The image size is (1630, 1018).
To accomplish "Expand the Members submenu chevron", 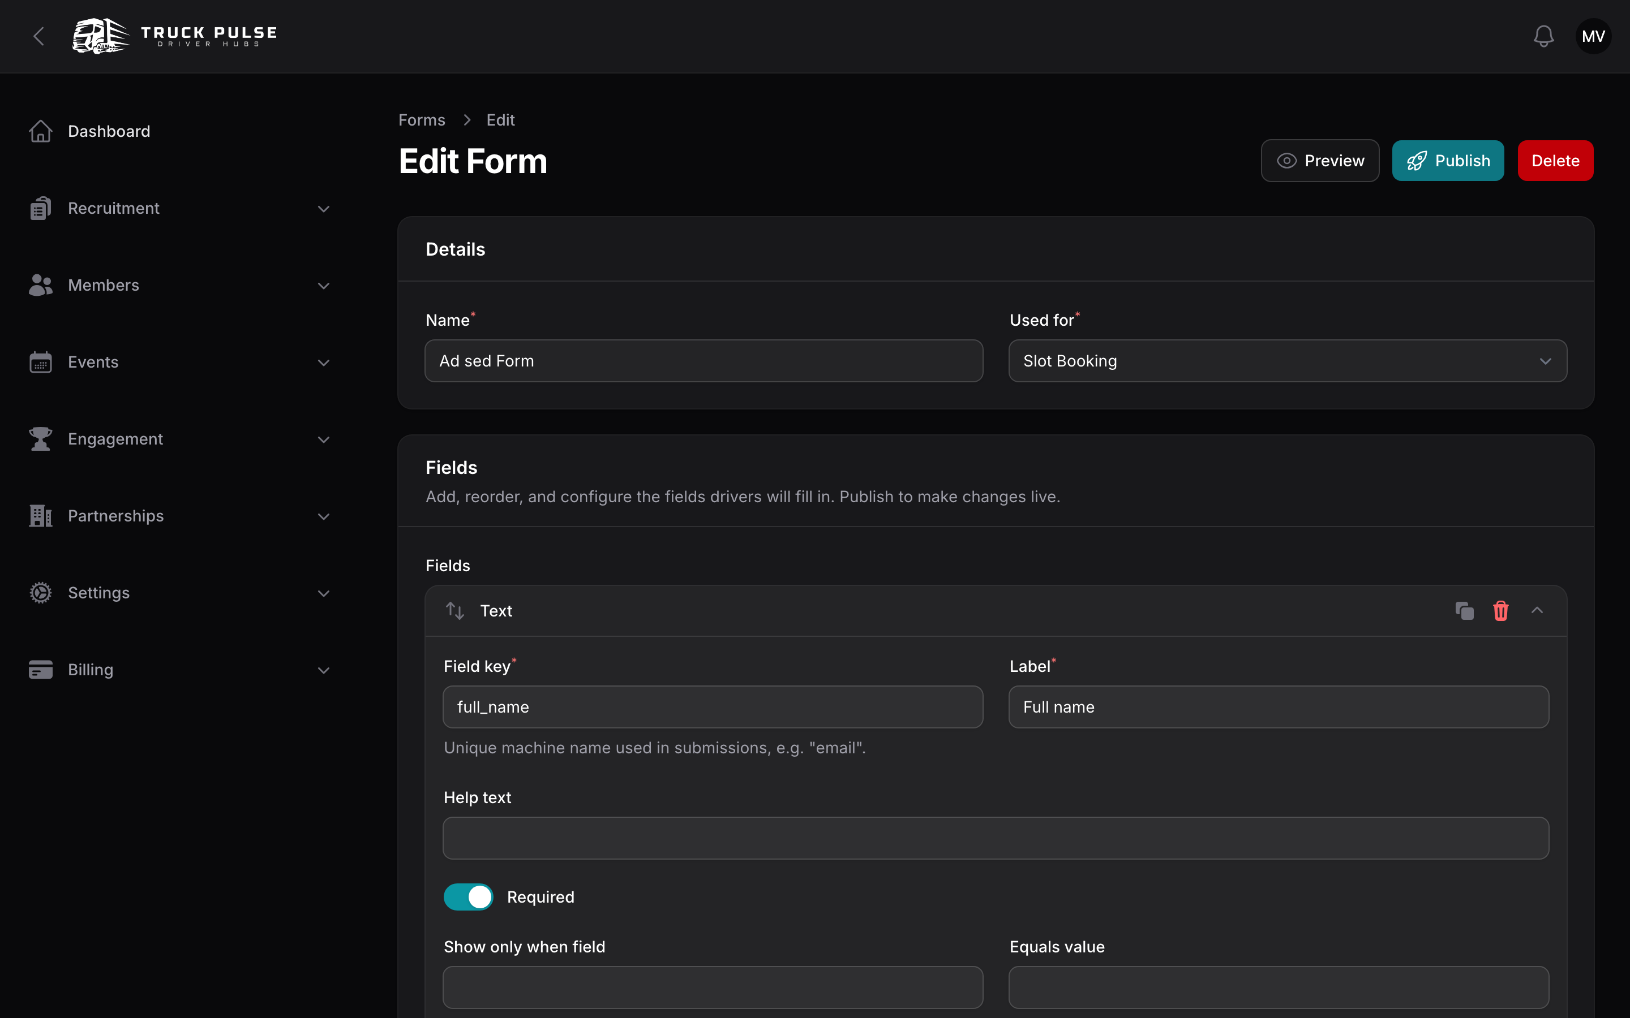I will pos(323,286).
